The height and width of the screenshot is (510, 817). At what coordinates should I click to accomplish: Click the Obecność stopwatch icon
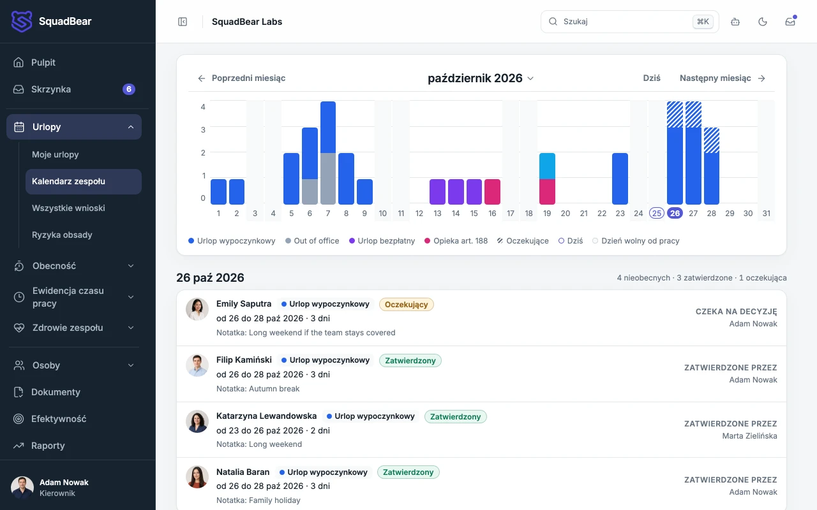tap(19, 266)
